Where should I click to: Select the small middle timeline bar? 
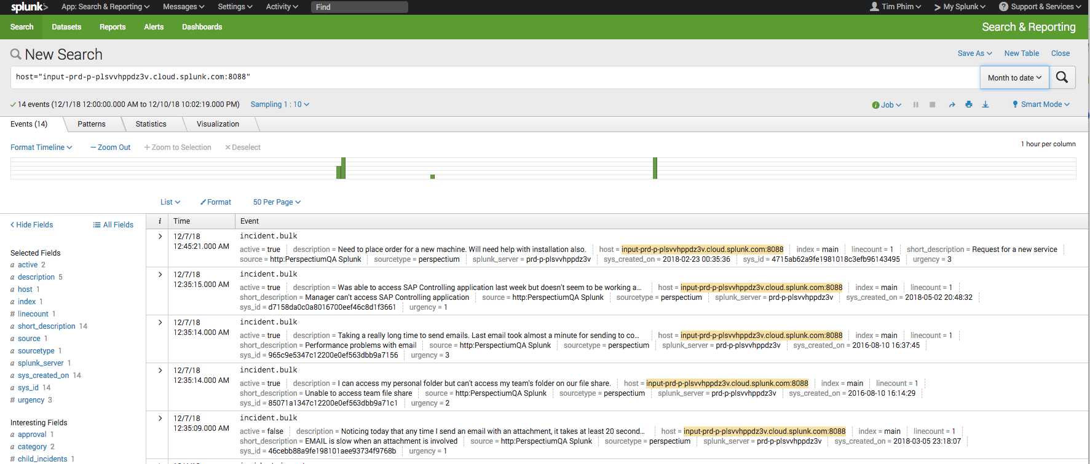(x=433, y=177)
